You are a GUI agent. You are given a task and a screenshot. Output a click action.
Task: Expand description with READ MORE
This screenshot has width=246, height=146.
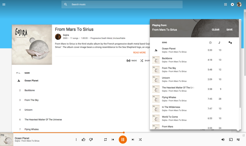point(139,53)
